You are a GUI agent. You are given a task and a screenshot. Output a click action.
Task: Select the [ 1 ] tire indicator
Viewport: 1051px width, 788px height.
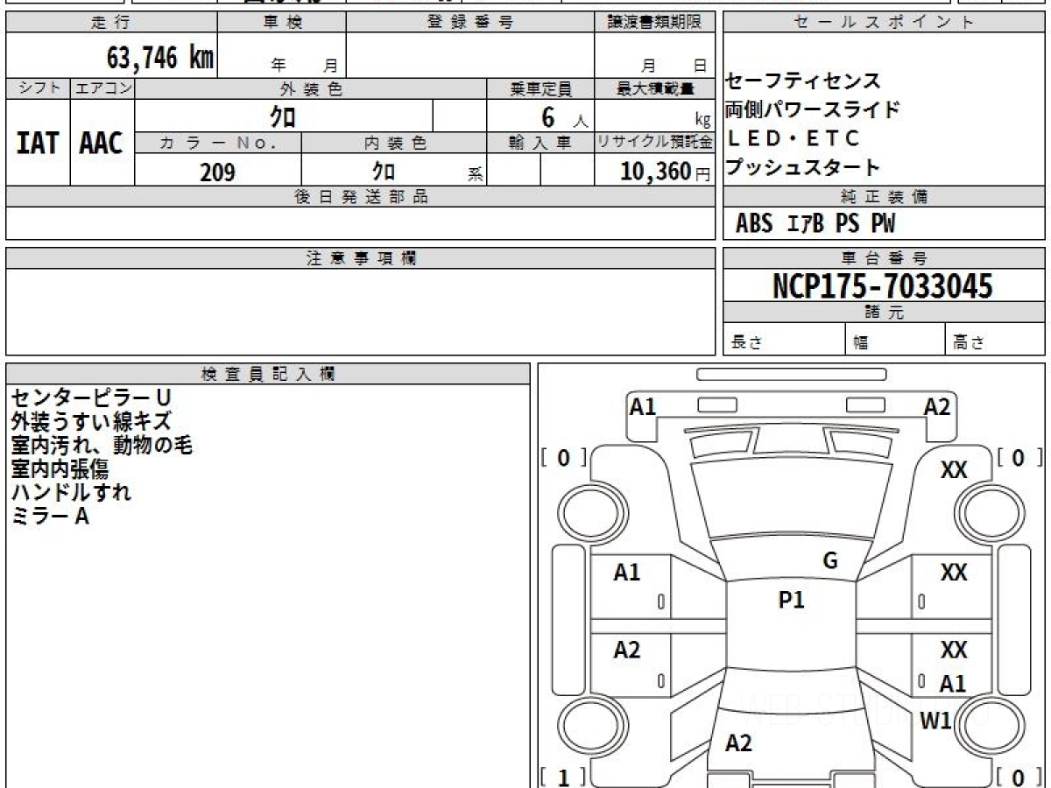pyautogui.click(x=564, y=777)
